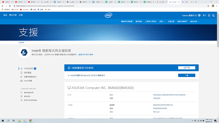The height and width of the screenshot is (123, 219).
Task: Open 產品規格 in the blue nav bar
Action: tap(139, 22)
